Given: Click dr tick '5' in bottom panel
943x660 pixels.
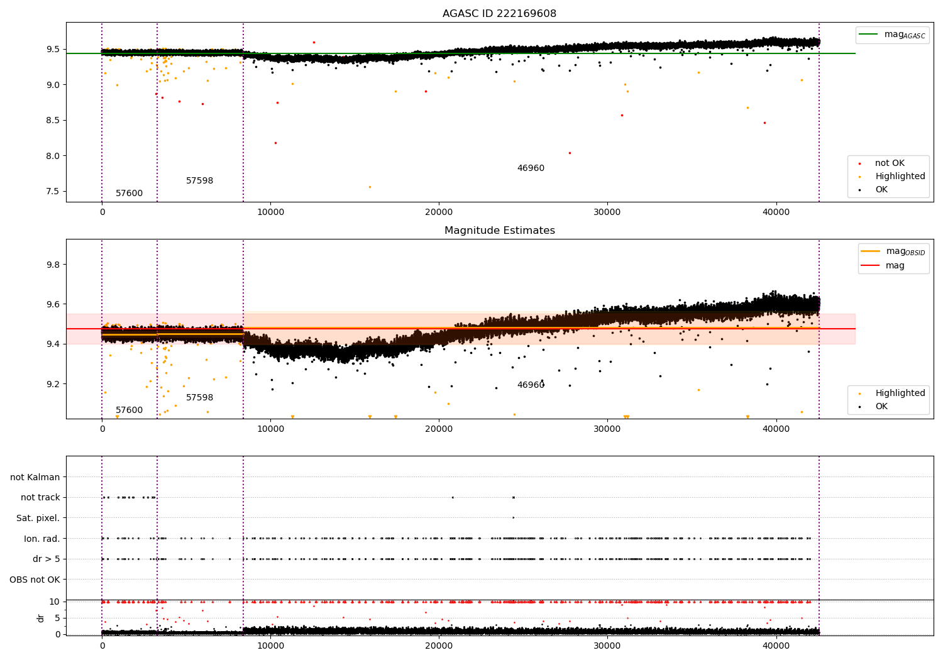Looking at the screenshot, I should (57, 618).
